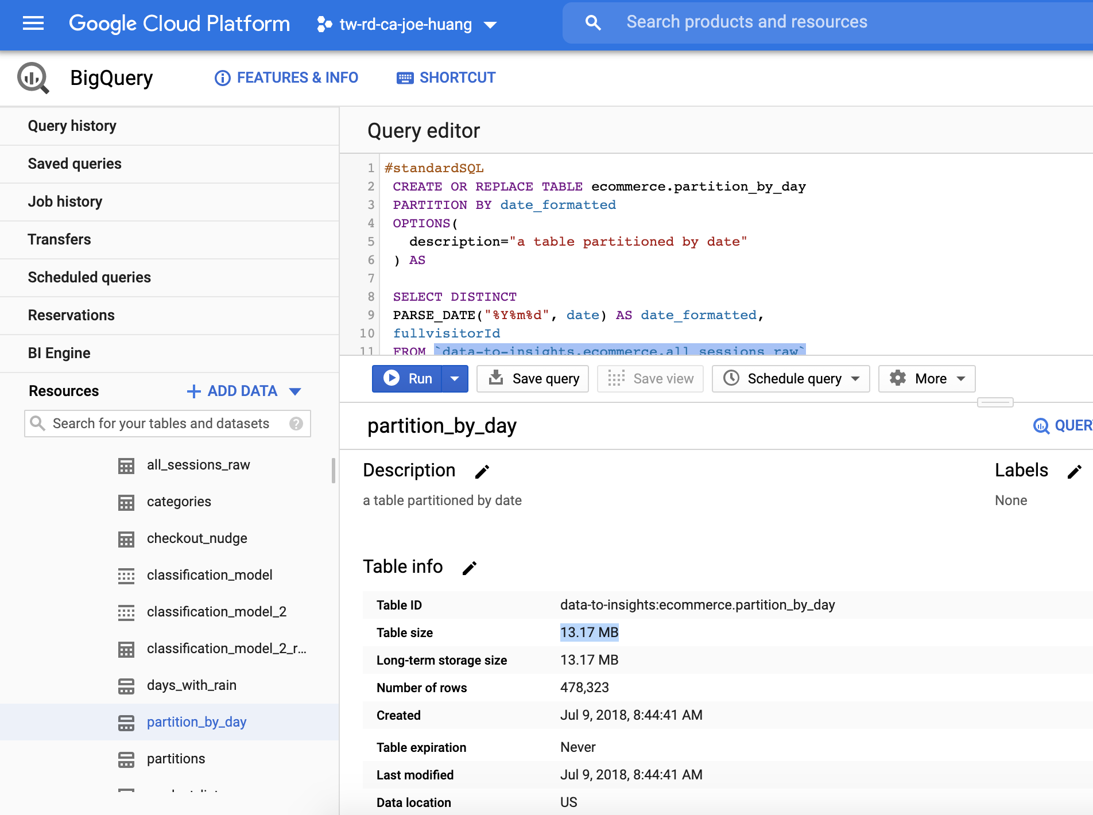
Task: Select the all_sessions_raw table
Action: point(199,465)
